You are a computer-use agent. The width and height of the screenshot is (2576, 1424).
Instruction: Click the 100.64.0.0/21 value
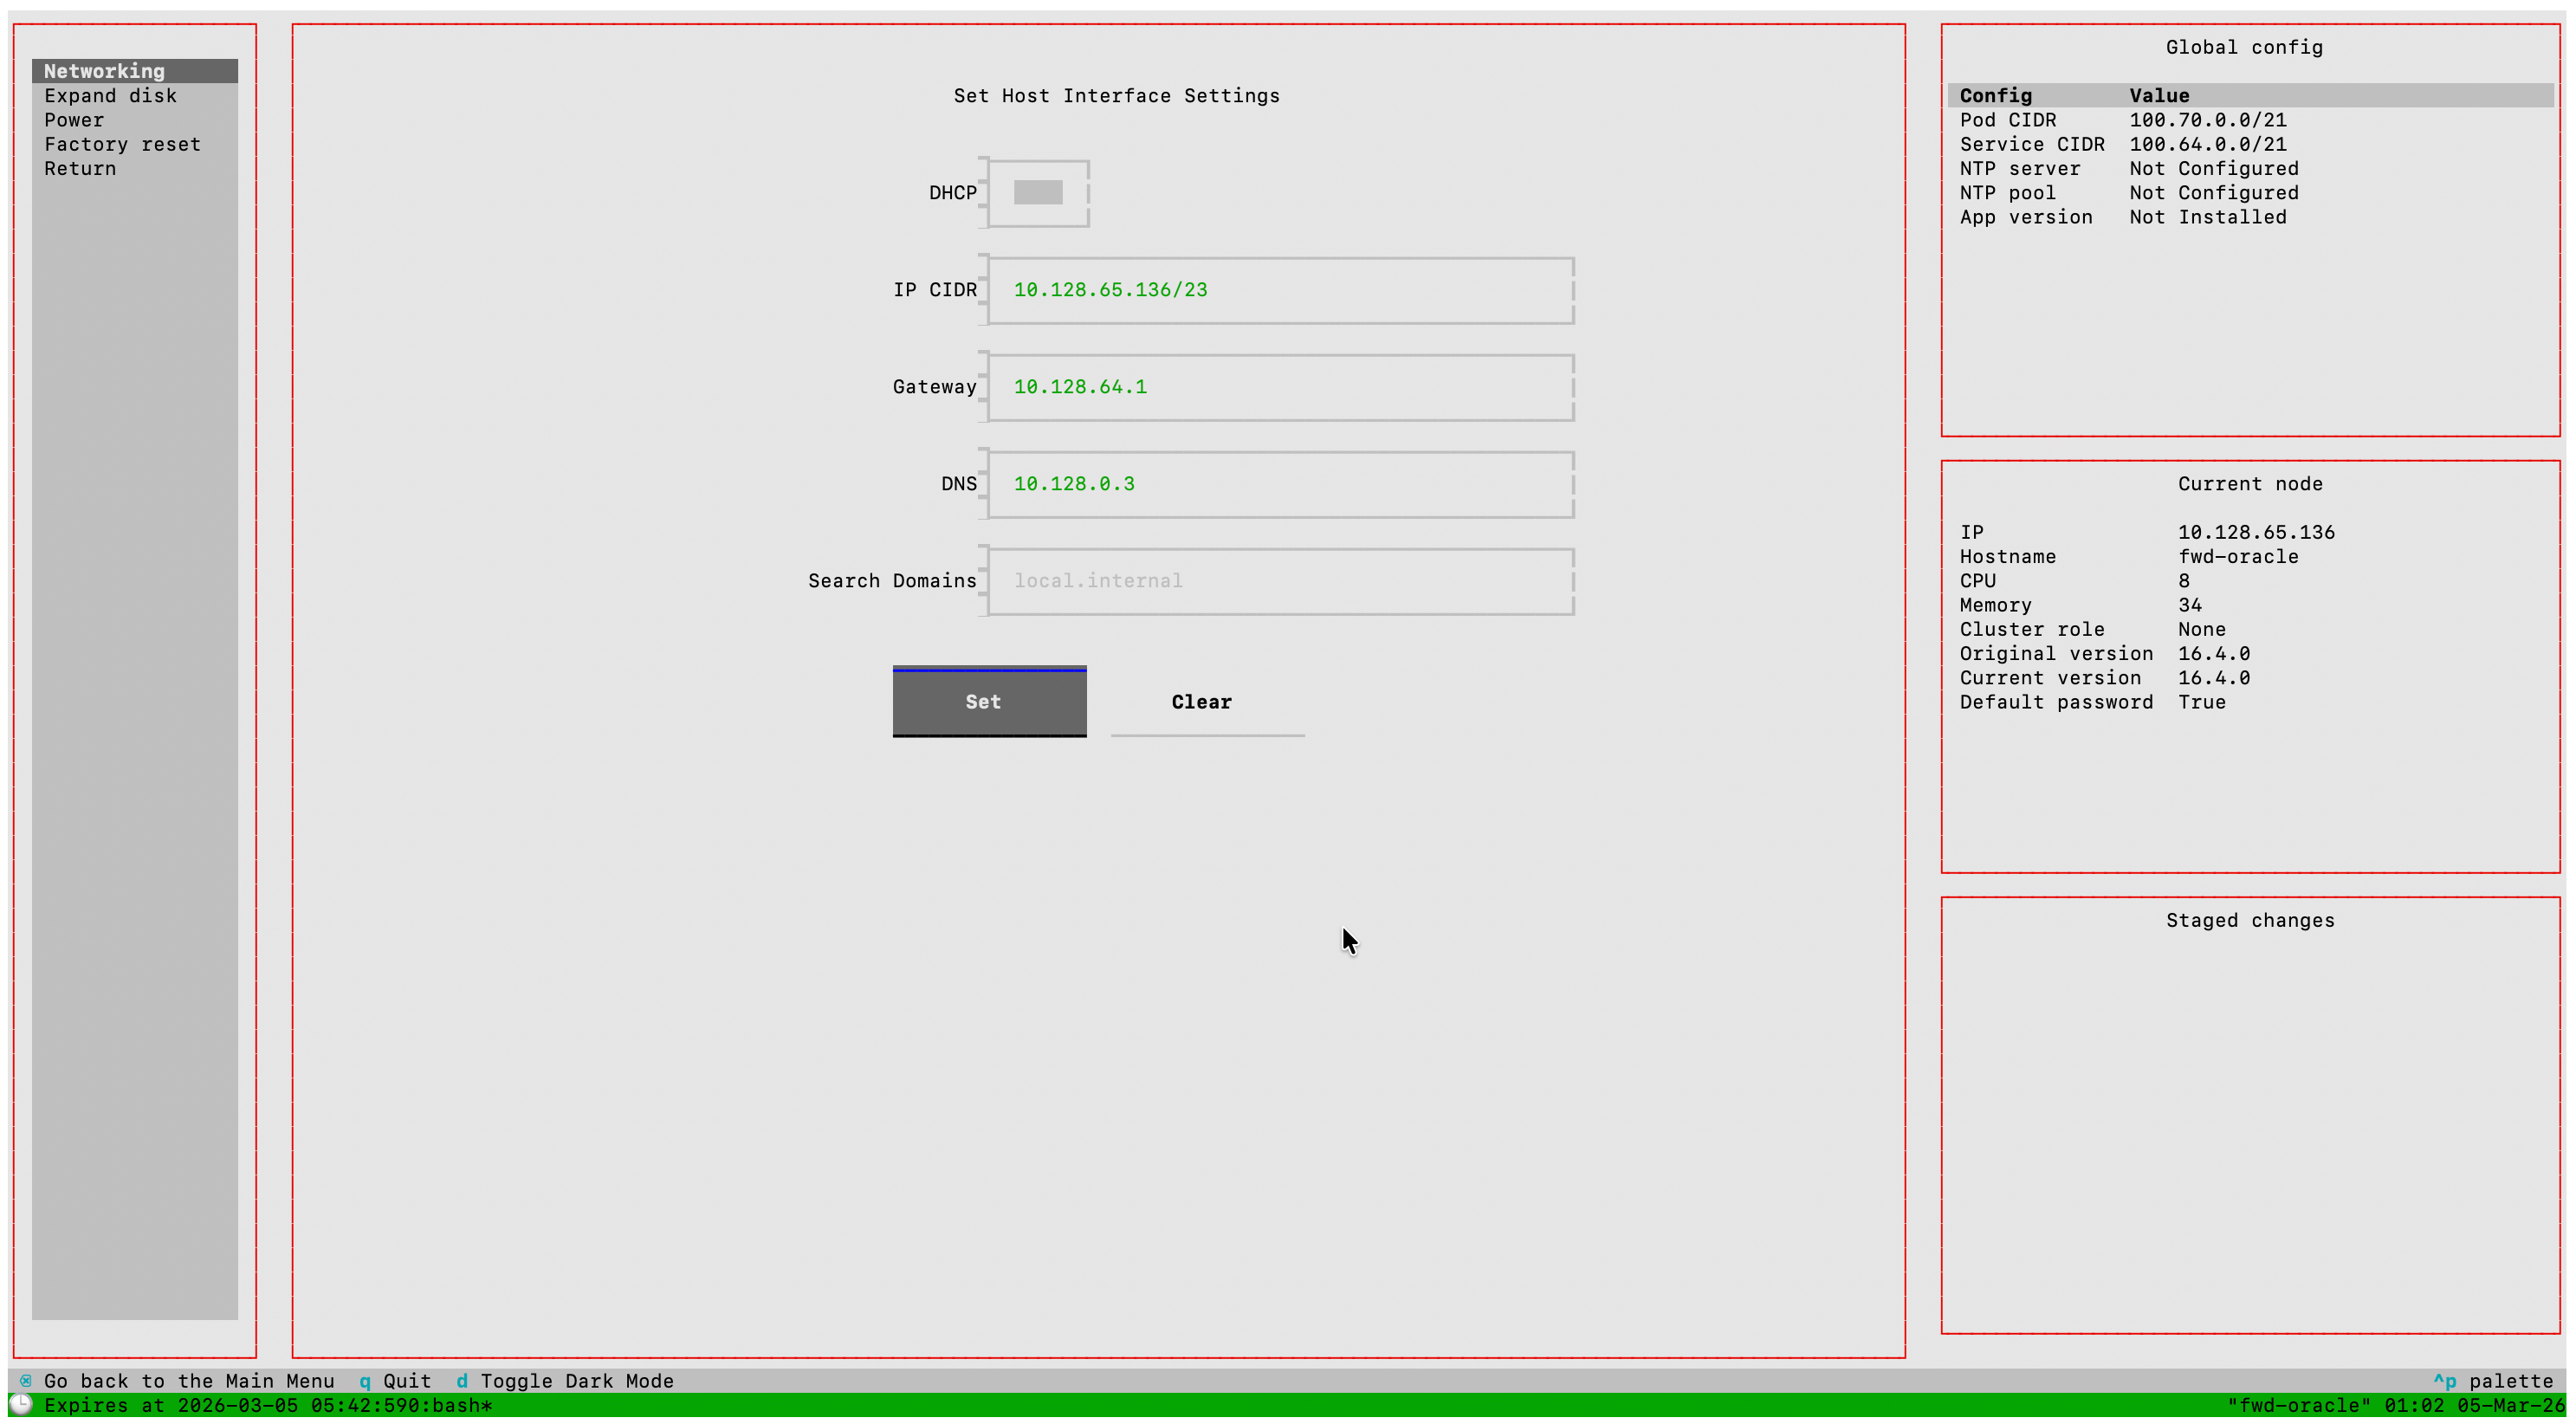coord(2208,144)
